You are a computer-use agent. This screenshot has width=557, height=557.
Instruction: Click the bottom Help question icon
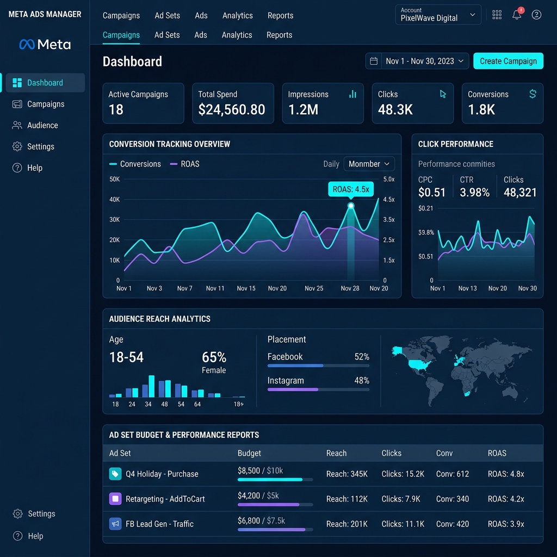[x=17, y=536]
